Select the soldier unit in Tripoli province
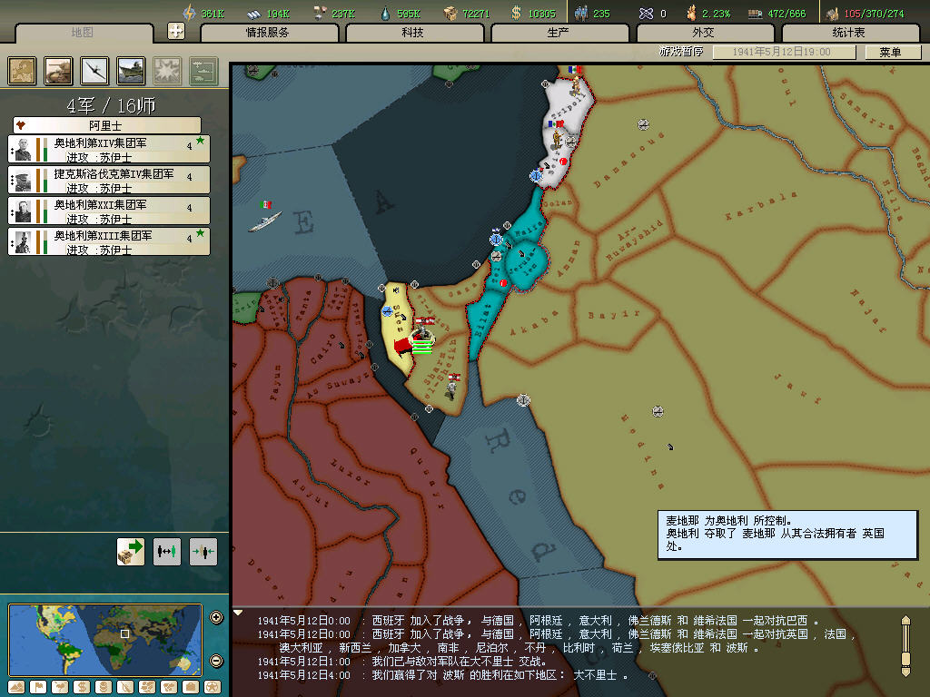The image size is (930, 697). (x=575, y=88)
